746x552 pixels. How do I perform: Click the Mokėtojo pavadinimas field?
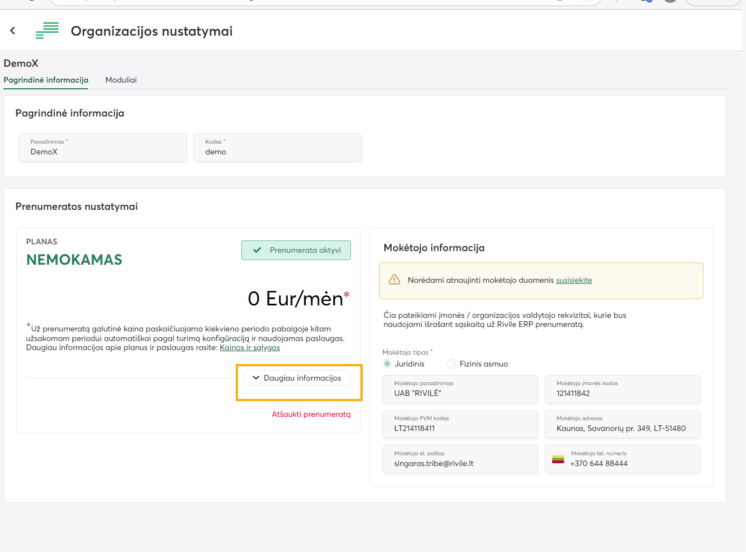[460, 389]
